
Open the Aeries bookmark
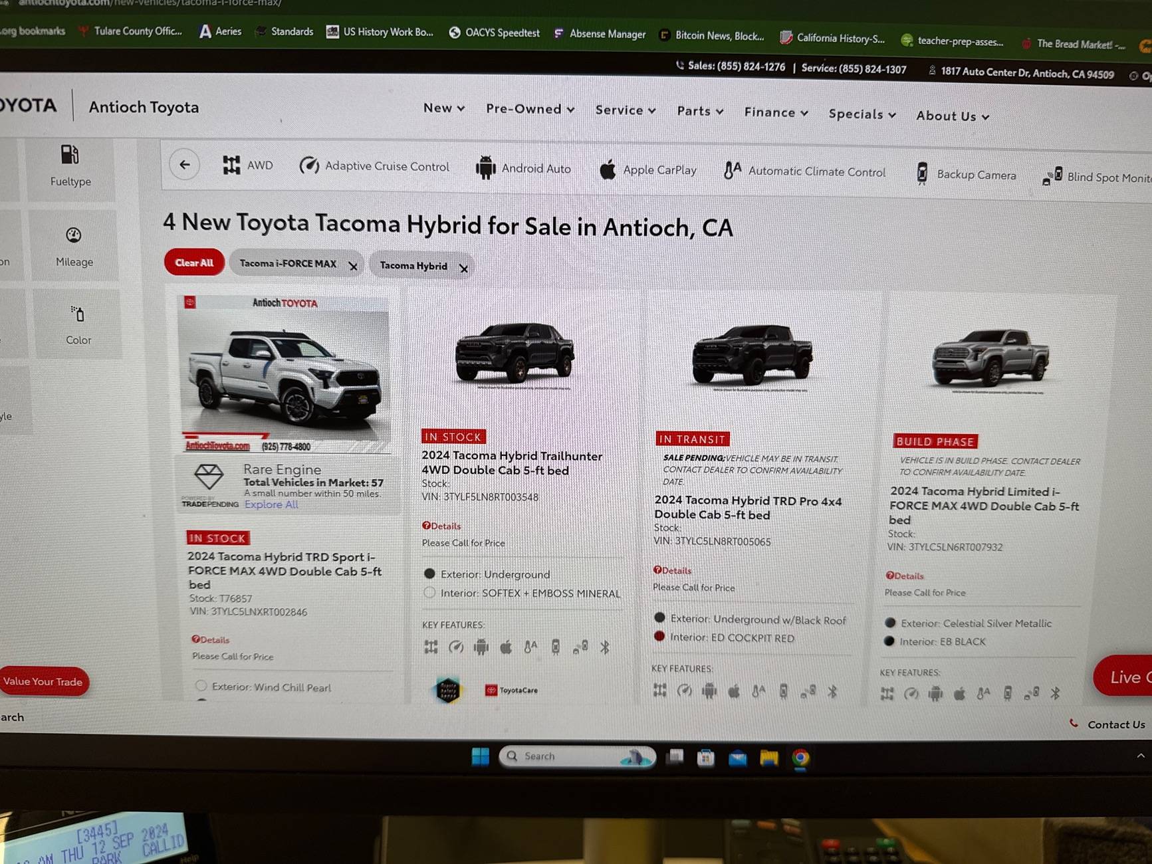pyautogui.click(x=221, y=31)
